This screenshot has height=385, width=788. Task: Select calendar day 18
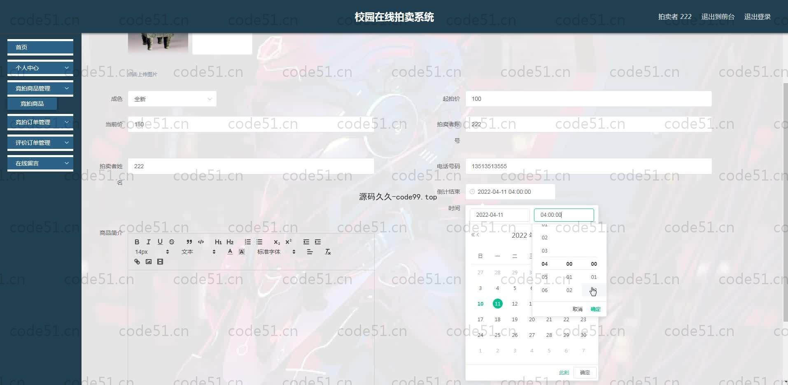497,320
